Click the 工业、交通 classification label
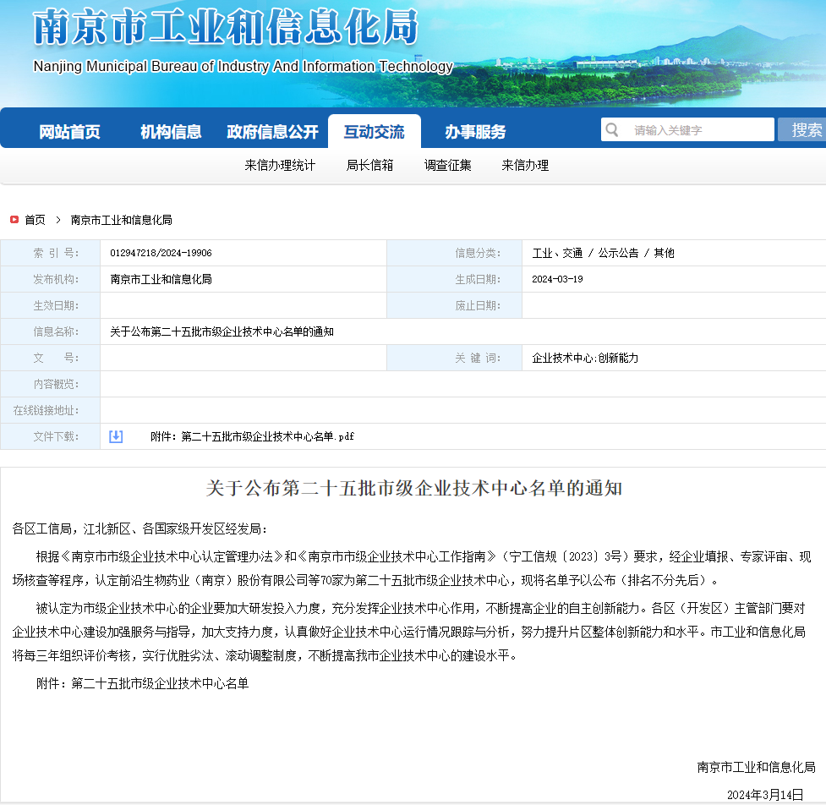 tap(556, 253)
